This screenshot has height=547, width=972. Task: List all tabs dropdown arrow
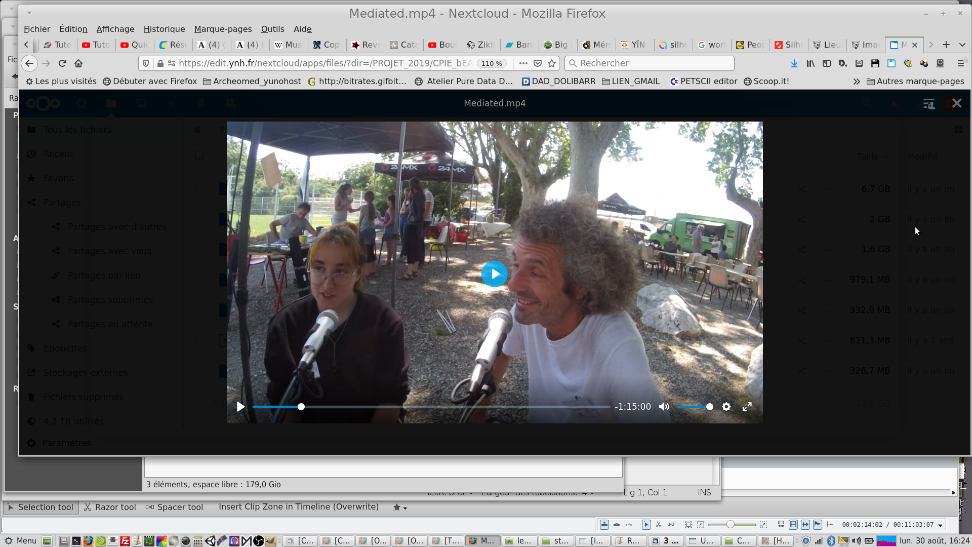pos(962,45)
